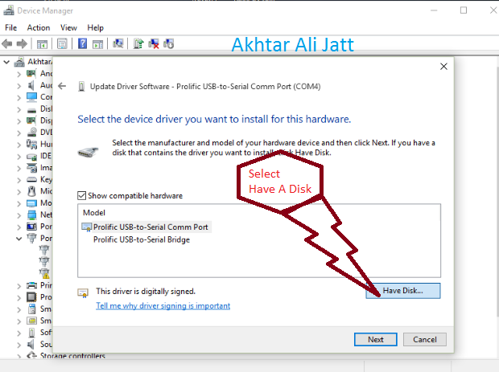Click the Network adapters icon in tree
This screenshot has width=499, height=372.
[x=31, y=215]
